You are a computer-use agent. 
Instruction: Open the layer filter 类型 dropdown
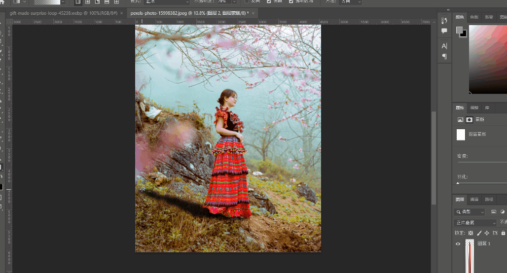470,212
